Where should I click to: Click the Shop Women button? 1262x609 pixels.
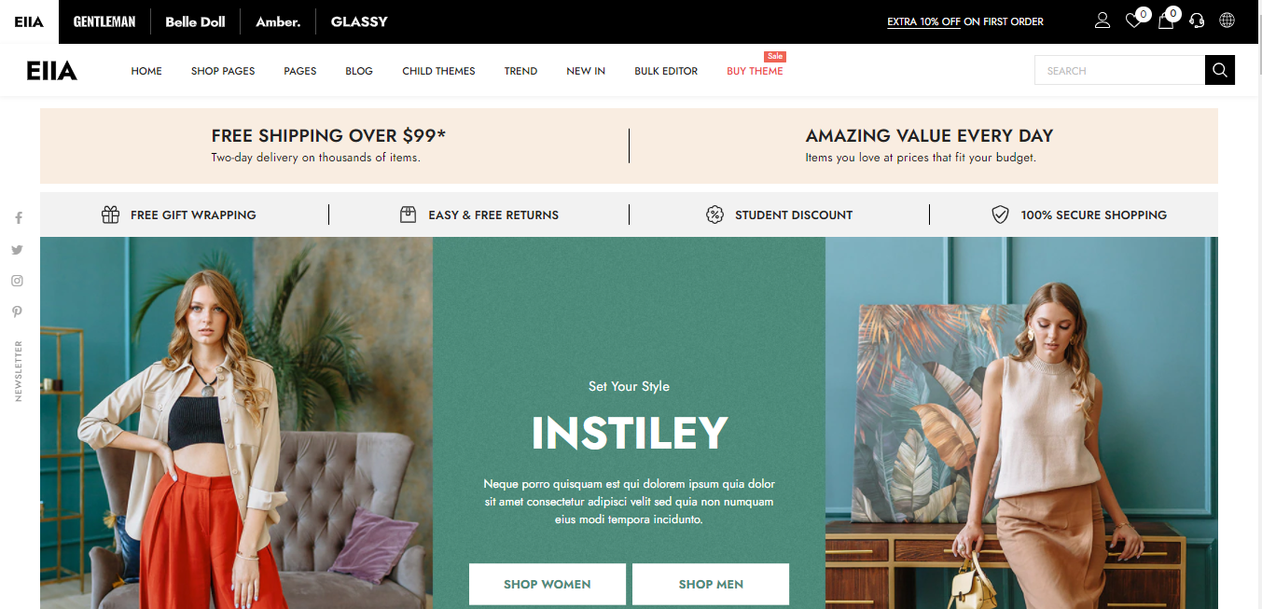(x=548, y=584)
